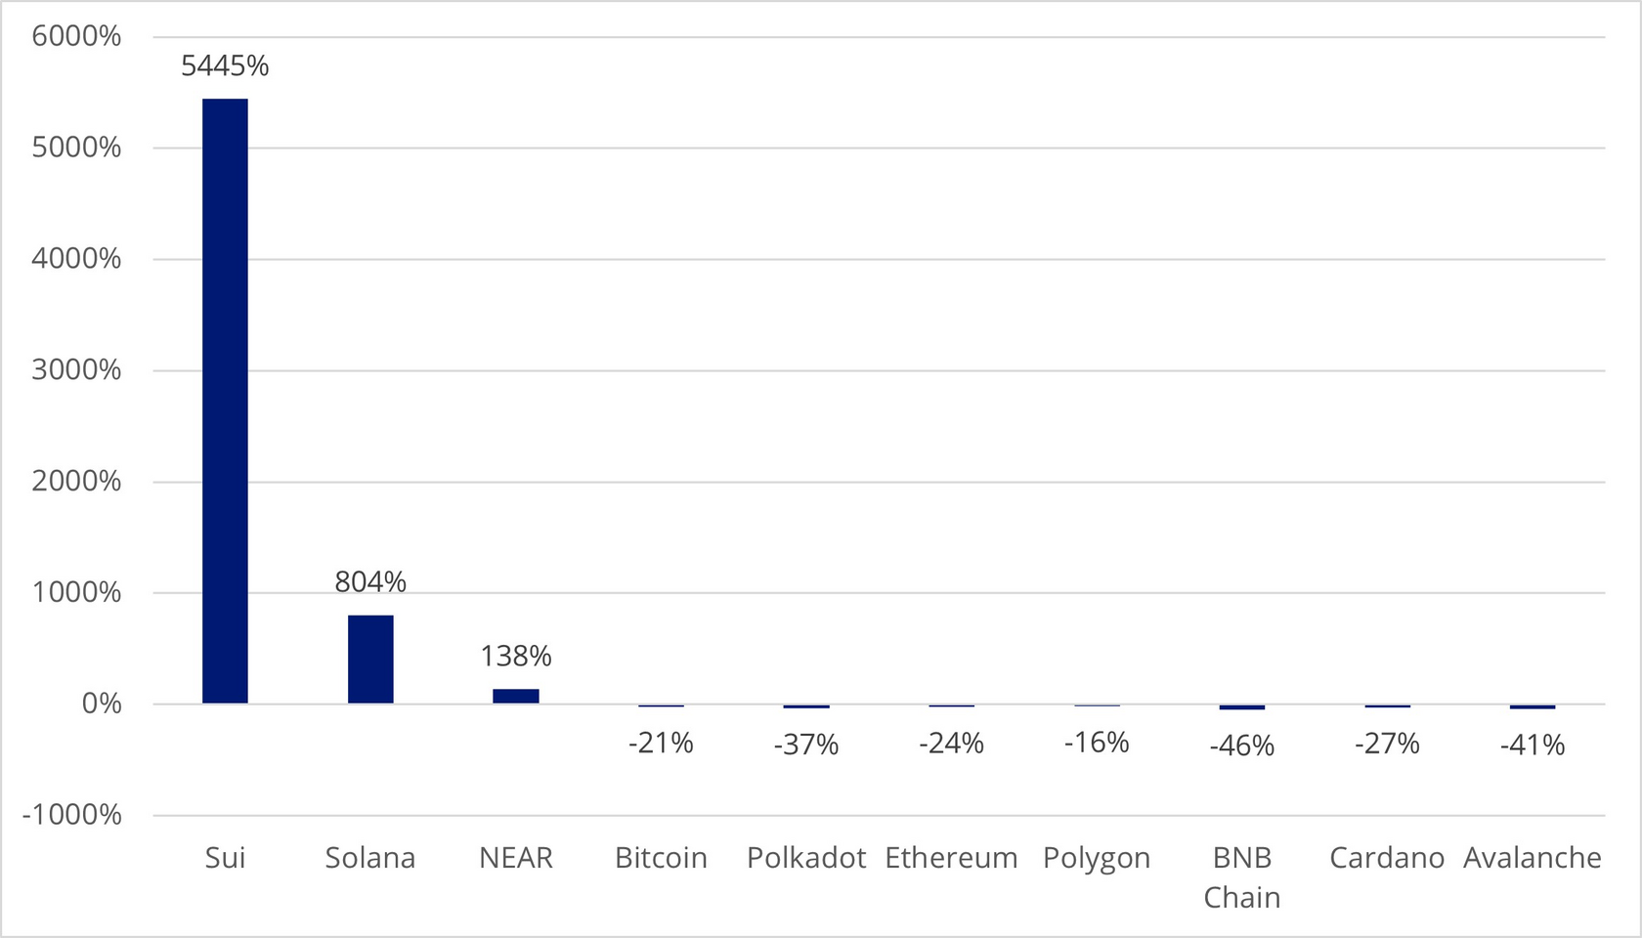The image size is (1642, 938).
Task: Click the -41% Avalanche data label
Action: point(1533,746)
